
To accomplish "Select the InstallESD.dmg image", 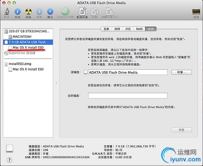I will click(28, 64).
